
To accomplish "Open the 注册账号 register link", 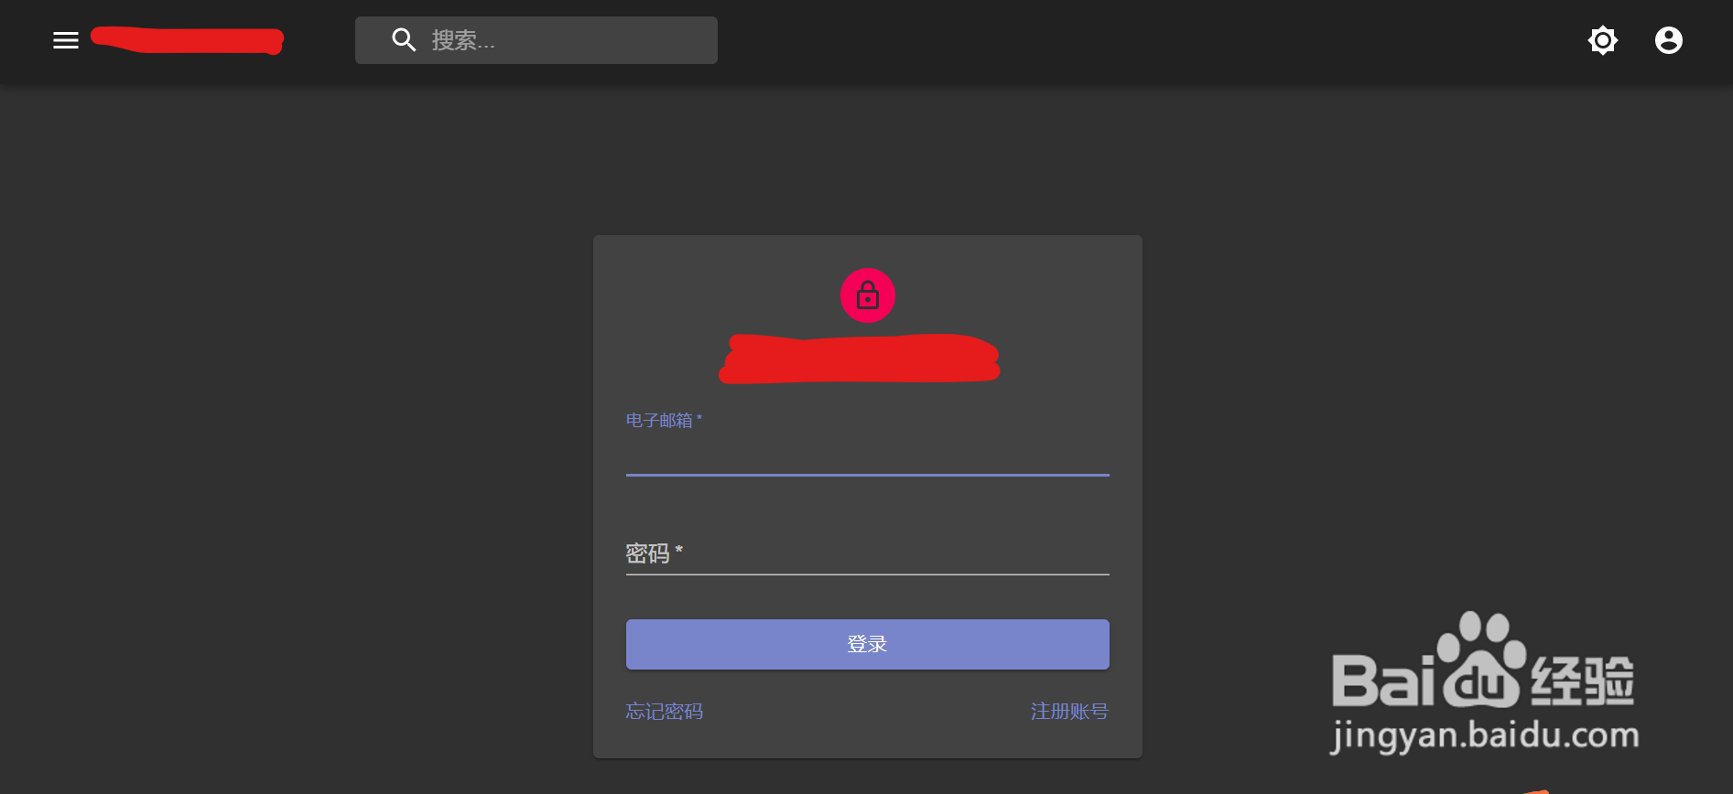I will point(1069,712).
